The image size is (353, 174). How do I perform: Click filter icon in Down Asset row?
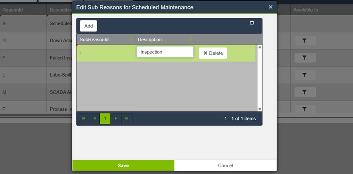[x=305, y=41]
